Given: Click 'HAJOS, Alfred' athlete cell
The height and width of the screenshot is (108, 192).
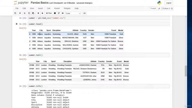Looking at the screenshot, I should tap(73, 34).
